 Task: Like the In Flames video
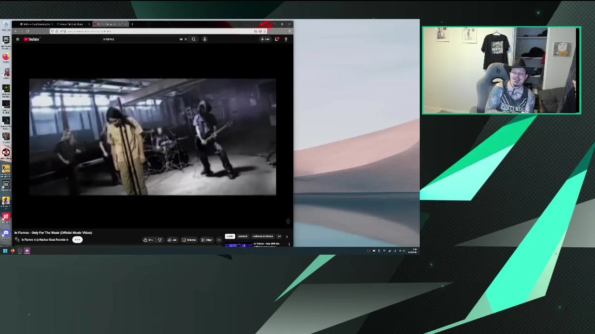[148, 240]
